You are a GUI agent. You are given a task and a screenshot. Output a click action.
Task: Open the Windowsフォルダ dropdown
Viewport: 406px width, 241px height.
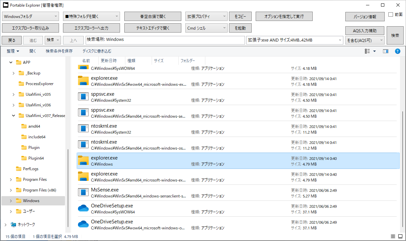coord(30,16)
